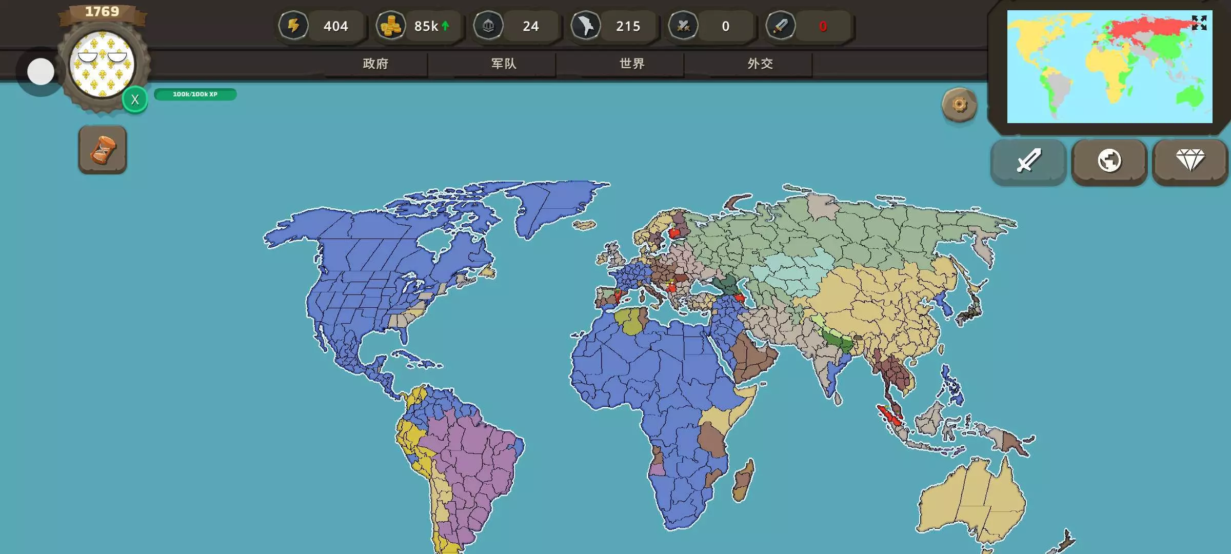Select the globe map mode button

tap(1109, 161)
